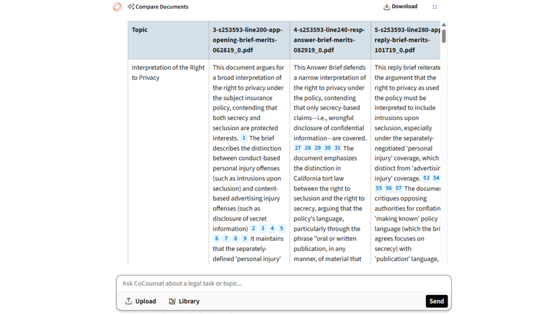The height and width of the screenshot is (314, 557).
Task: Open the Library
Action: [x=184, y=301]
